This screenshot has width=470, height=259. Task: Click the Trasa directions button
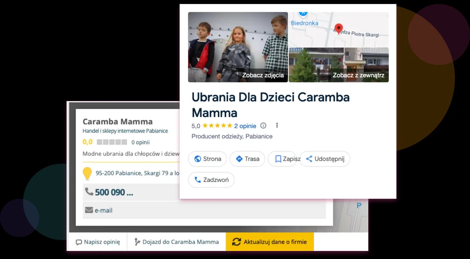pyautogui.click(x=247, y=159)
